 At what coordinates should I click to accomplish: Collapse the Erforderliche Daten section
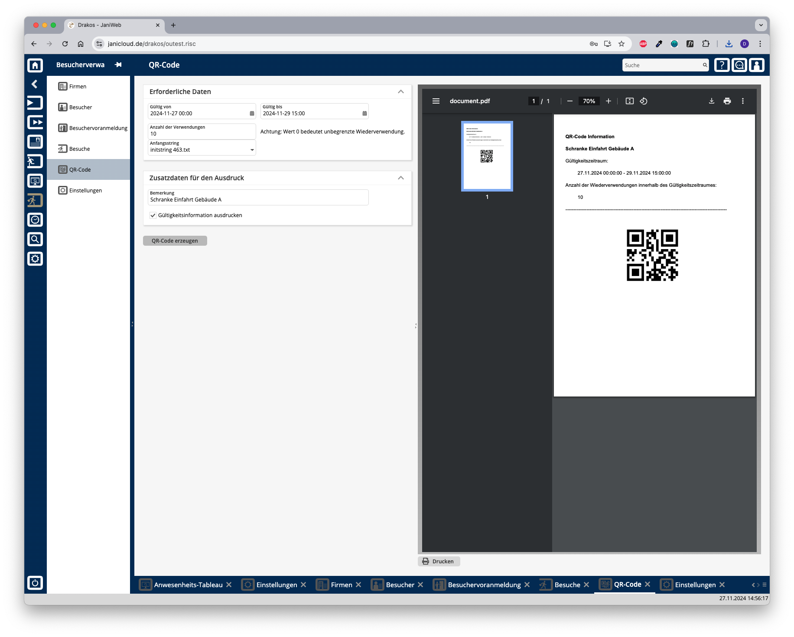coord(401,91)
